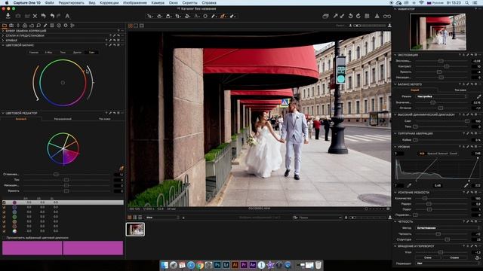Collapse the Цветовой редактор panel
The image size is (483, 271).
point(3,113)
